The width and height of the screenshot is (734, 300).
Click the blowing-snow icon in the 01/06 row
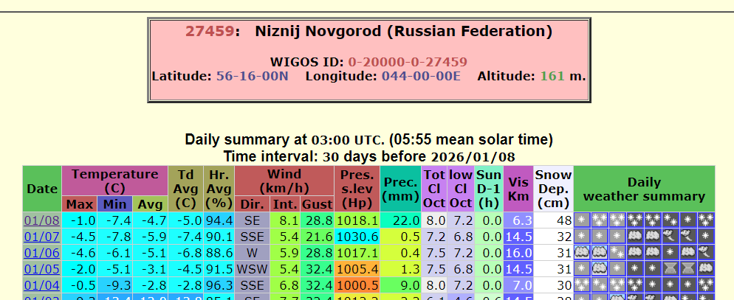pos(706,252)
